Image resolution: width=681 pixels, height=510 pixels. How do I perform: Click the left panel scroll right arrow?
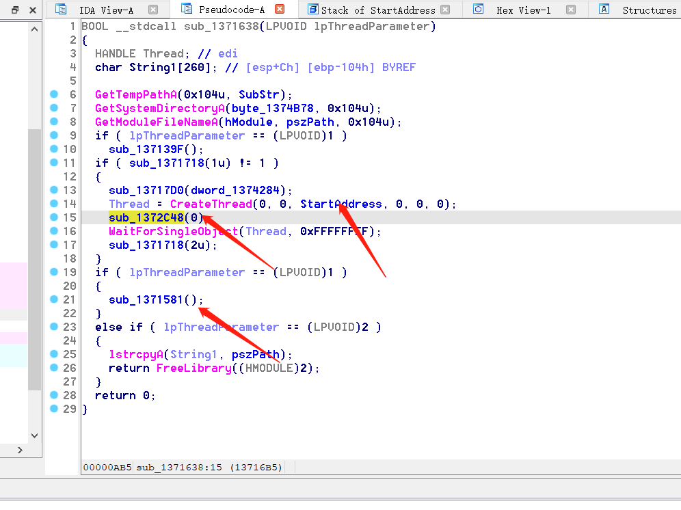tap(20, 451)
